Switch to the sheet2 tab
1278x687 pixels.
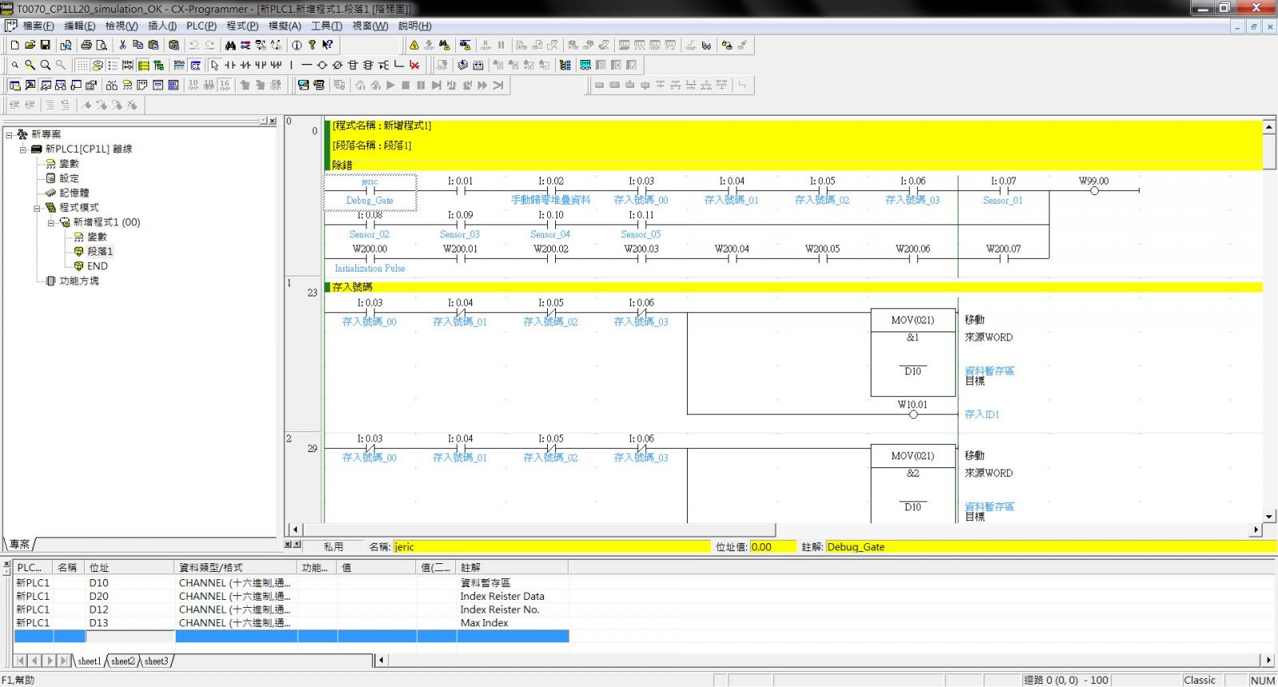click(122, 661)
